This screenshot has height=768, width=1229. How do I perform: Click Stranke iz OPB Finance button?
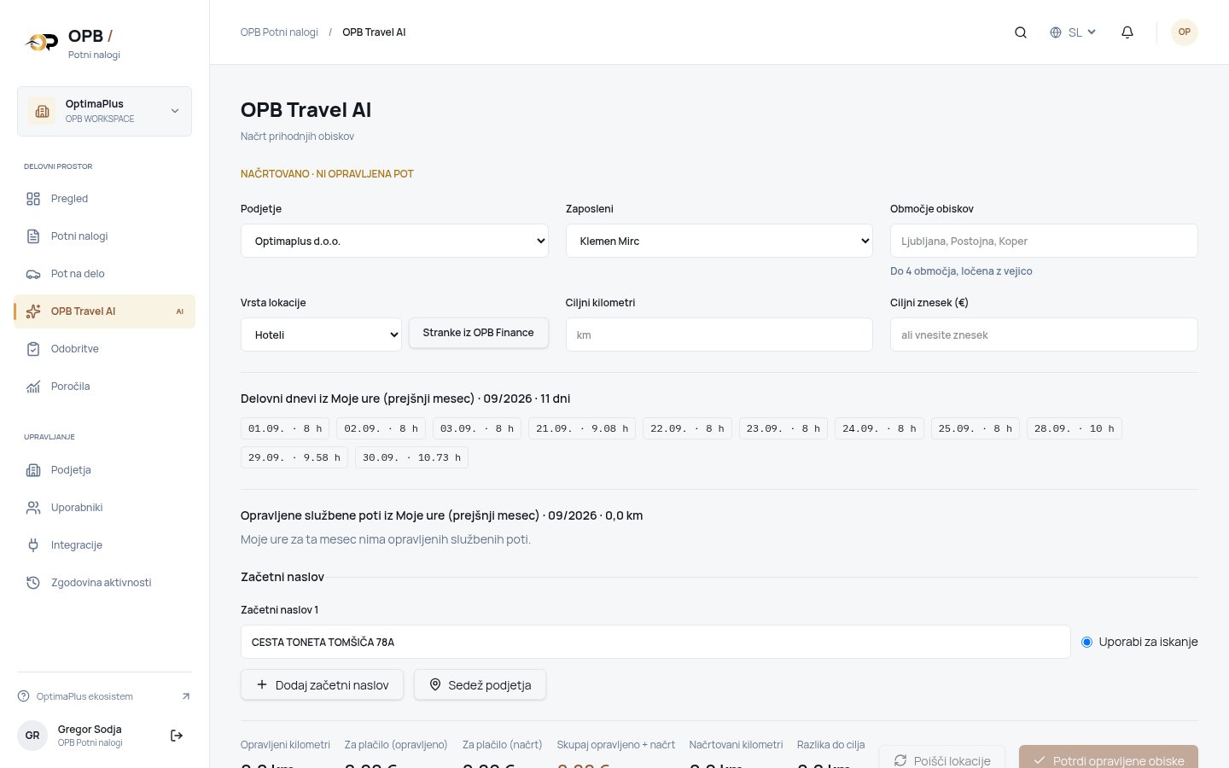[478, 333]
